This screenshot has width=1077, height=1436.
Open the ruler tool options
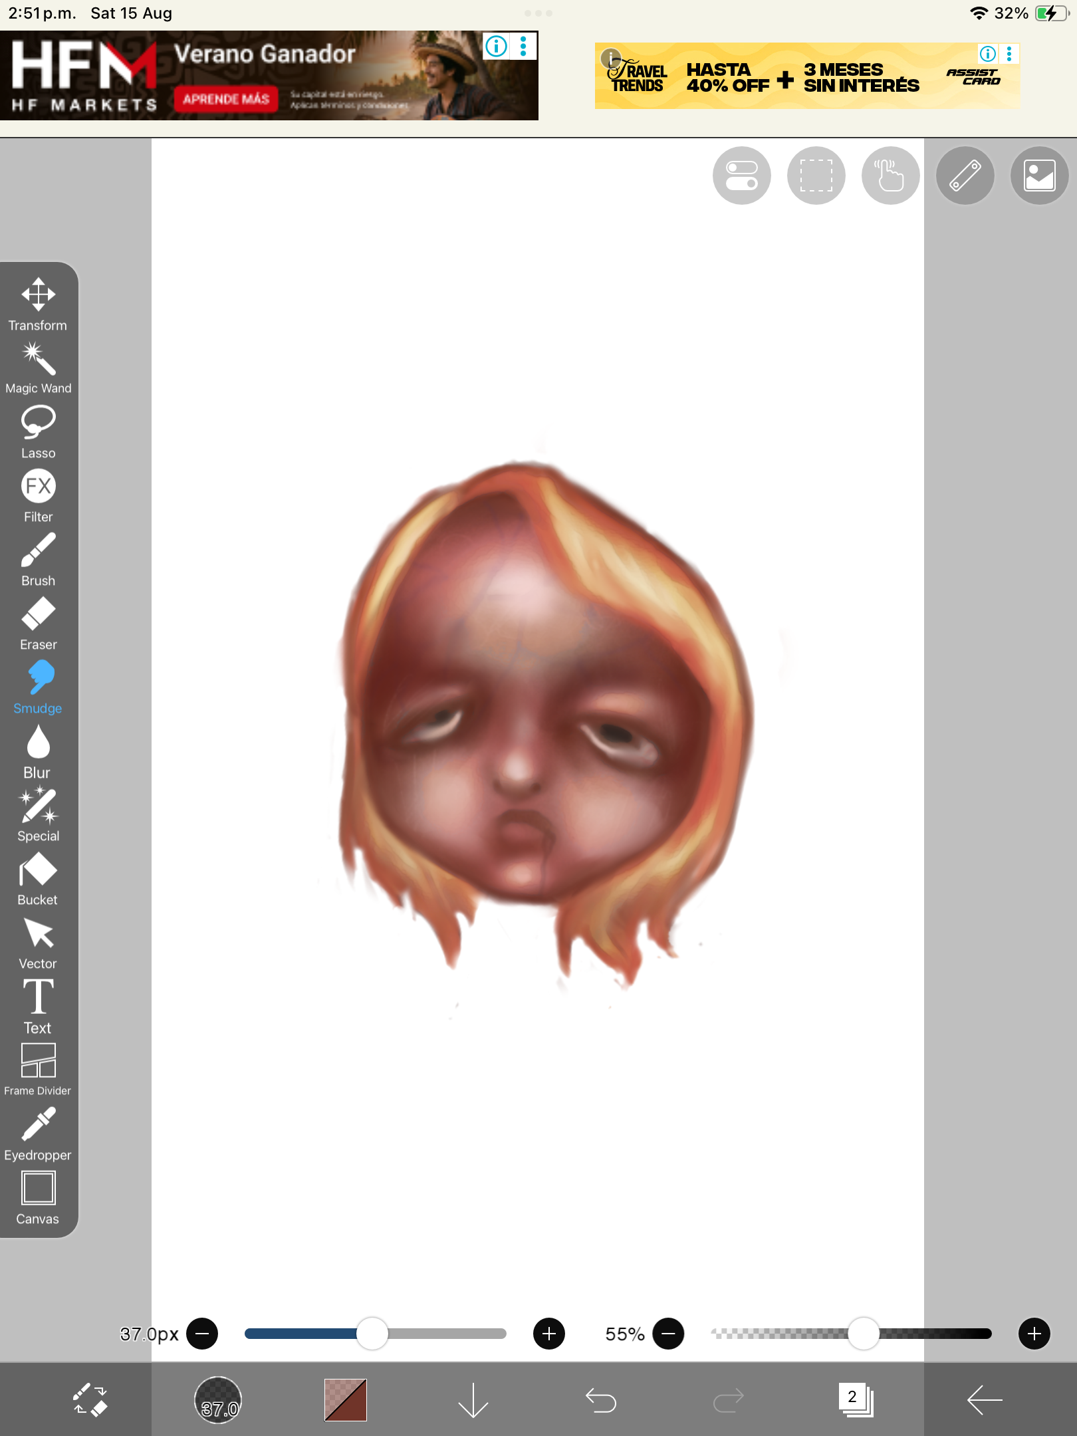coord(965,176)
